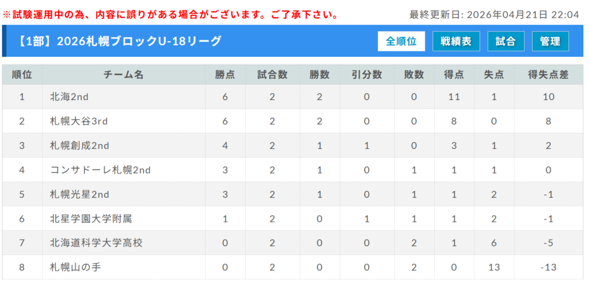Viewport: 589px width, 285px height.
Task: Open the 戦績表 tab
Action: point(456,41)
